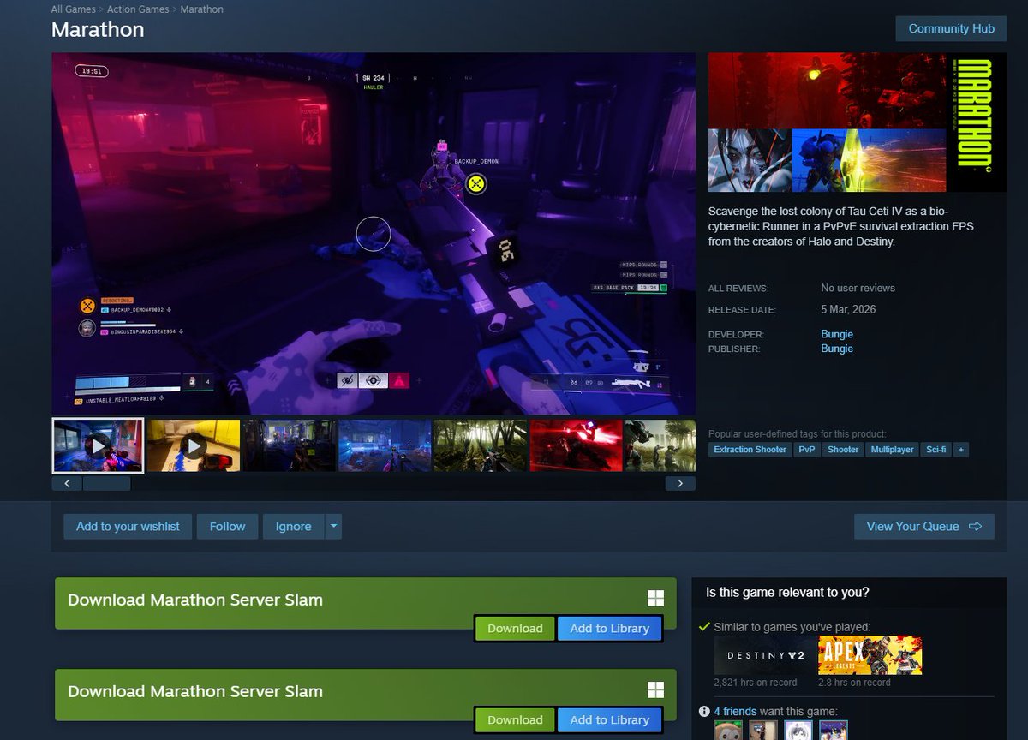1028x740 pixels.
Task: Select the green forest screenshot thumbnail
Action: coord(481,445)
